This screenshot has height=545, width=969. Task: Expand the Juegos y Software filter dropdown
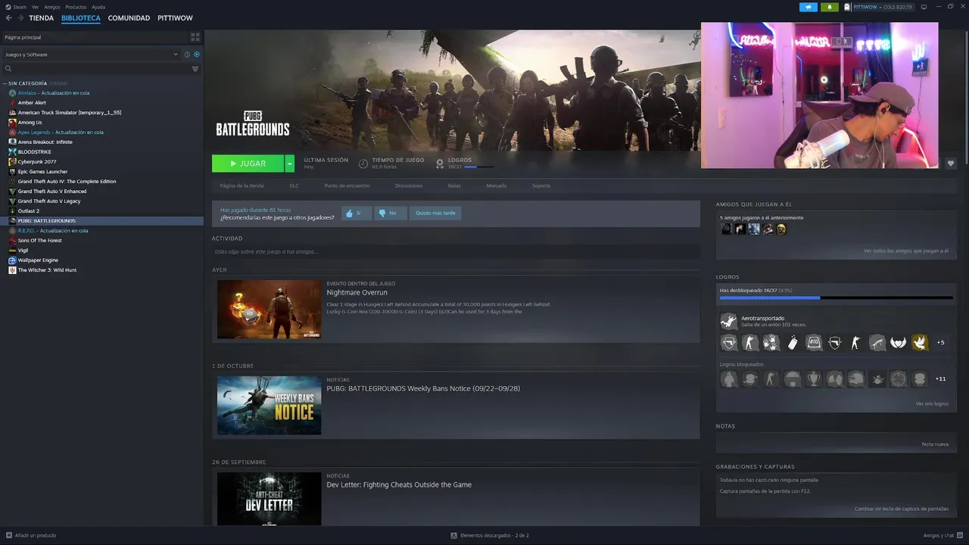point(91,54)
